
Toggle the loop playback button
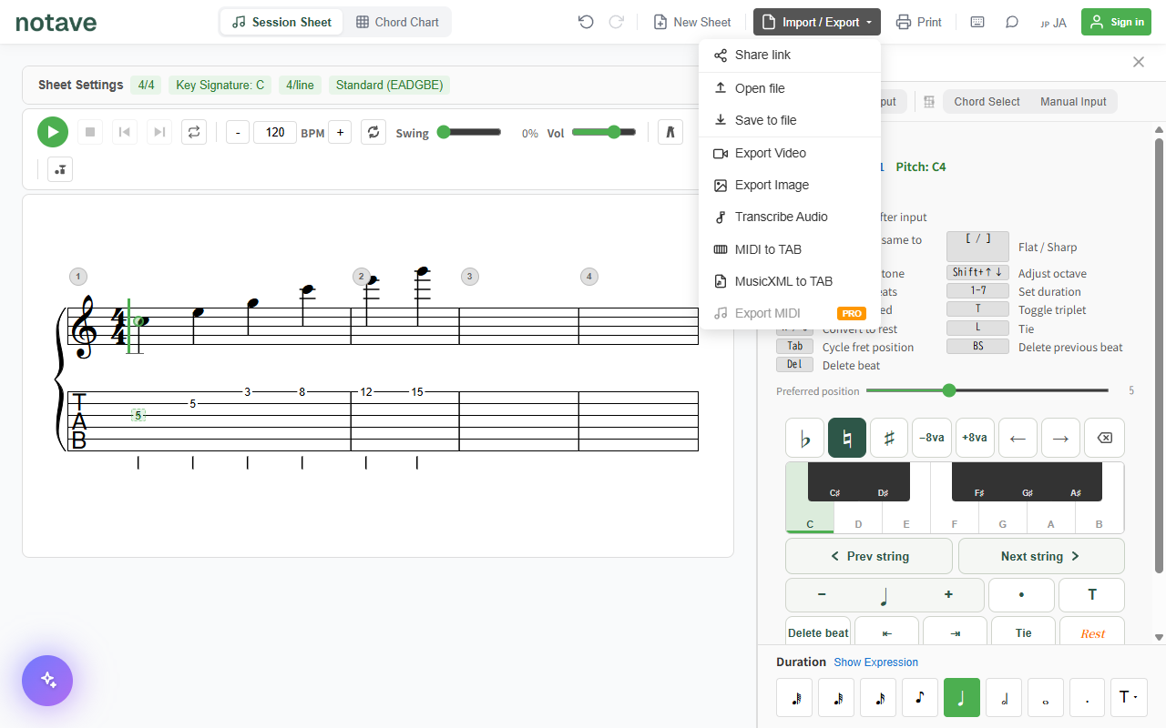[x=193, y=132]
